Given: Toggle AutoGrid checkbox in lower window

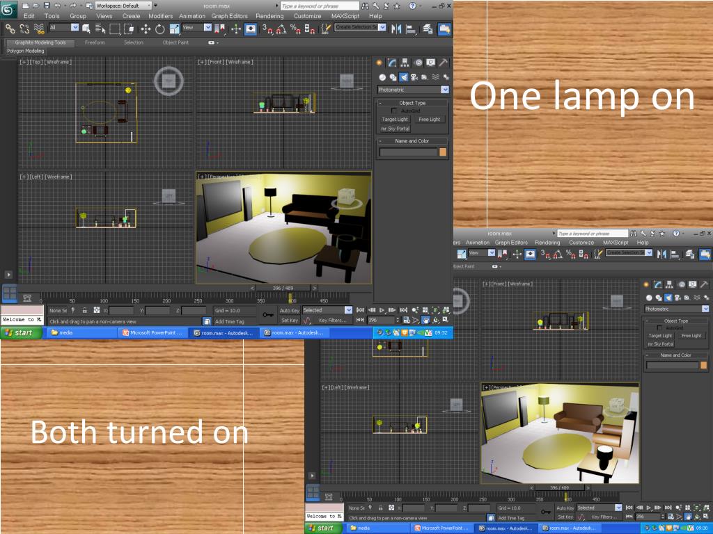Looking at the screenshot, I should [x=659, y=328].
